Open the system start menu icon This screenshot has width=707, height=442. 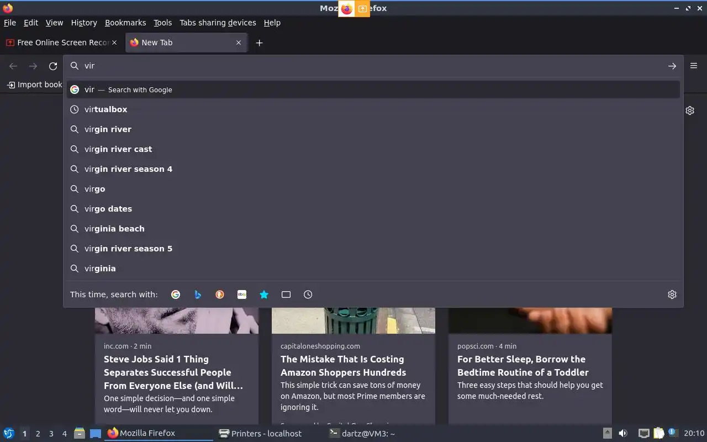pos(9,433)
